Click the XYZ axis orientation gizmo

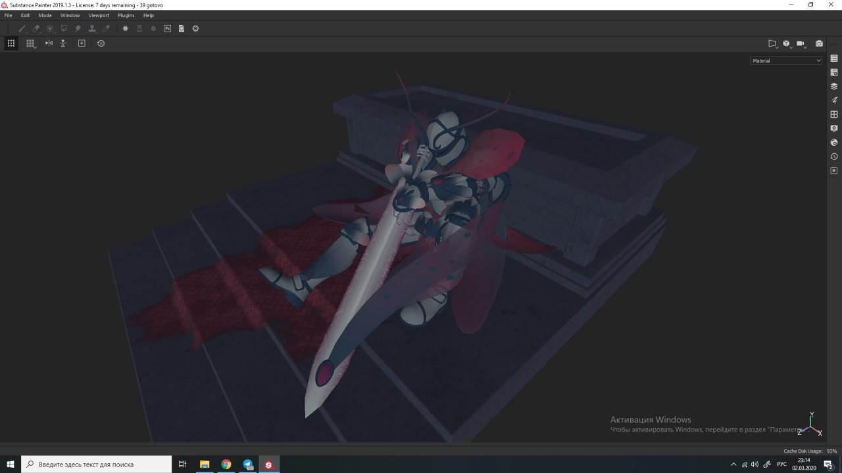(810, 425)
